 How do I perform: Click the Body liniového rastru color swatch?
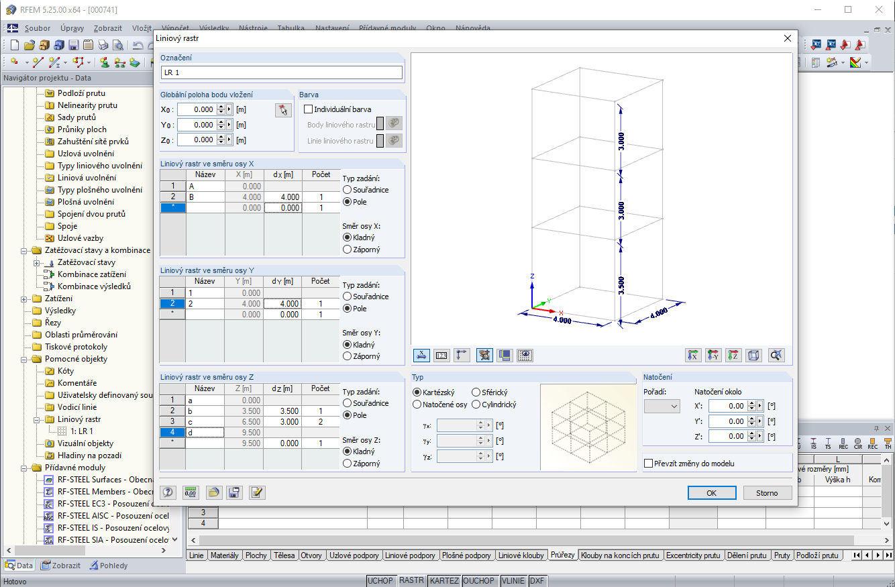coord(380,124)
